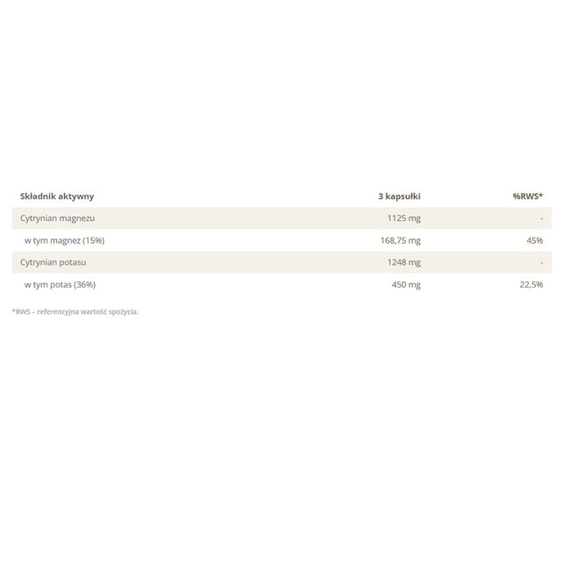The height and width of the screenshot is (570, 570).
Task: Click the dash in Cytrynian potasu row
Action: [541, 263]
